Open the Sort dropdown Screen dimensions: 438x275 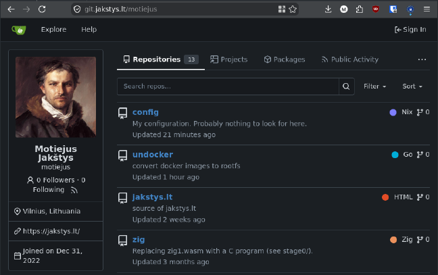(412, 86)
